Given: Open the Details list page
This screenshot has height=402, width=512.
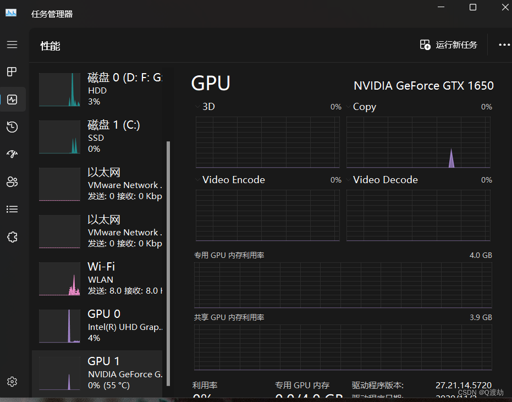Looking at the screenshot, I should [12, 209].
